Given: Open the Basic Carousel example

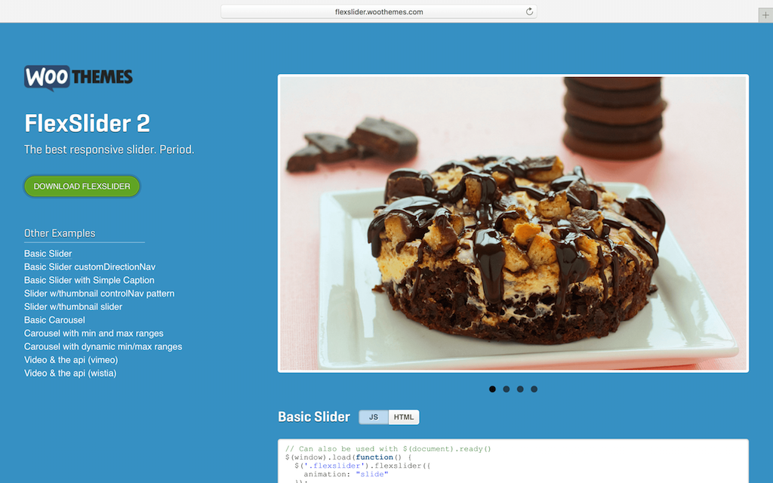Looking at the screenshot, I should point(54,320).
